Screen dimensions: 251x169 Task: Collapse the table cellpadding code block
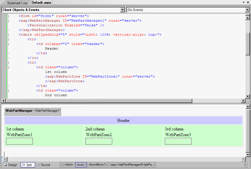7,35
